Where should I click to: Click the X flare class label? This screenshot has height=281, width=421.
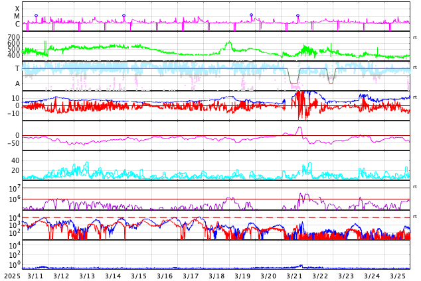17,9
